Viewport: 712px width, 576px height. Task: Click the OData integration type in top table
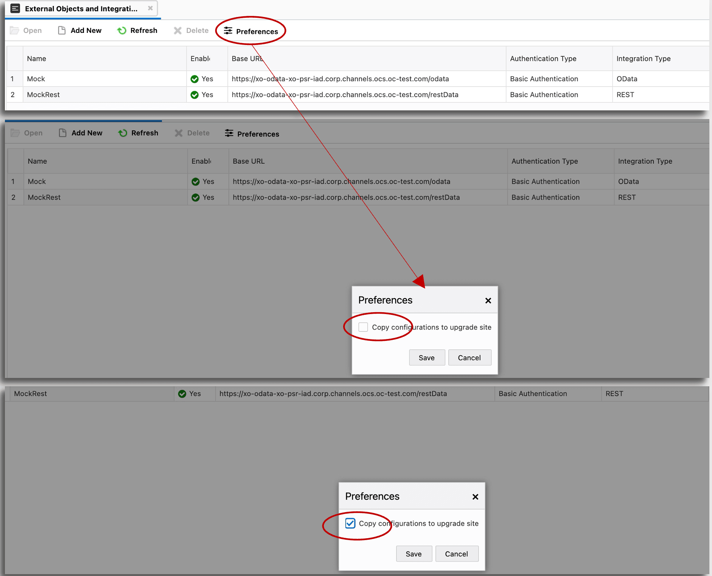click(627, 79)
